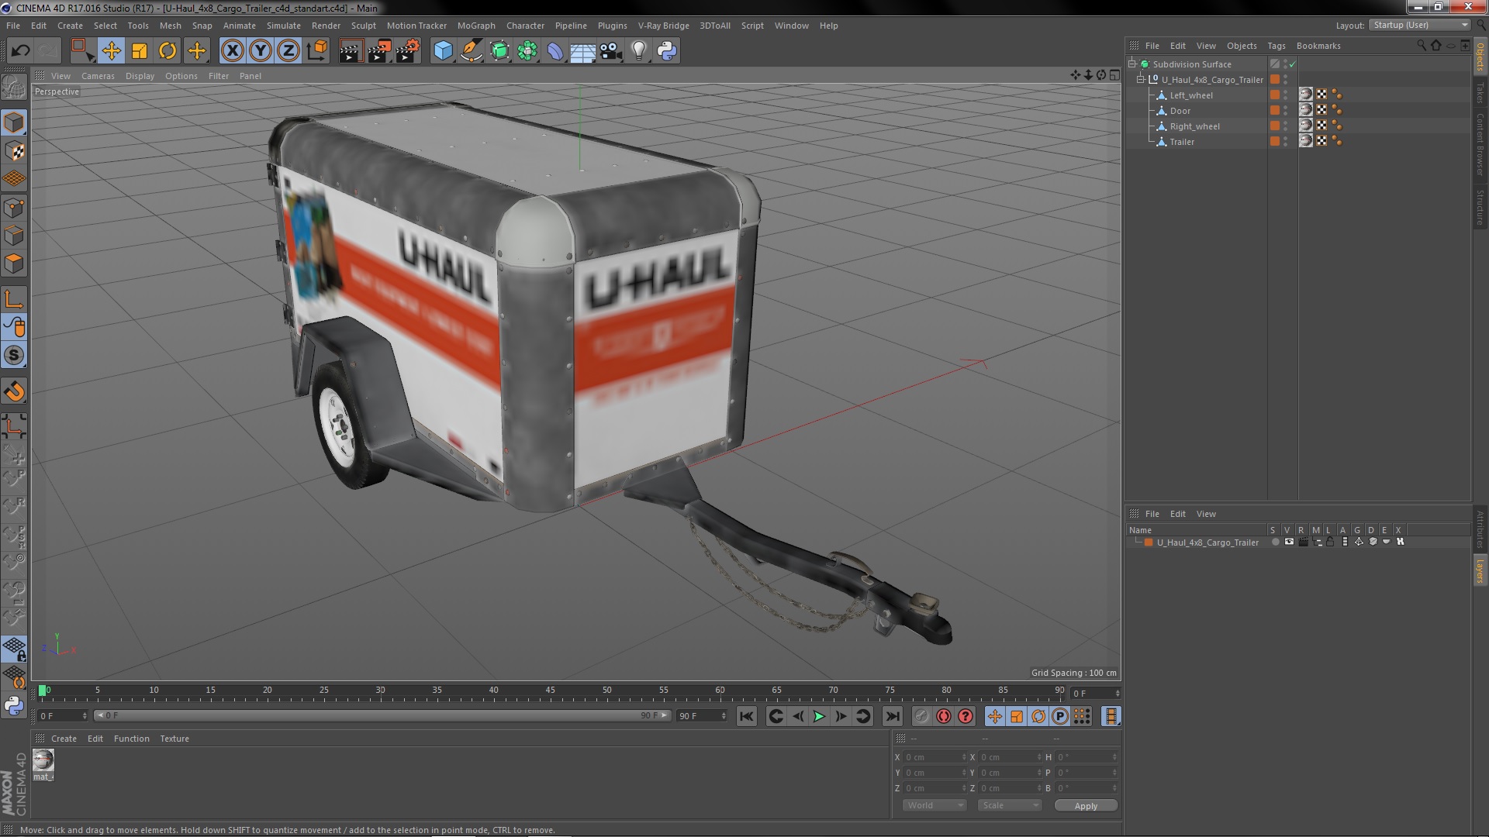Click Door texture tag

[x=1306, y=110]
